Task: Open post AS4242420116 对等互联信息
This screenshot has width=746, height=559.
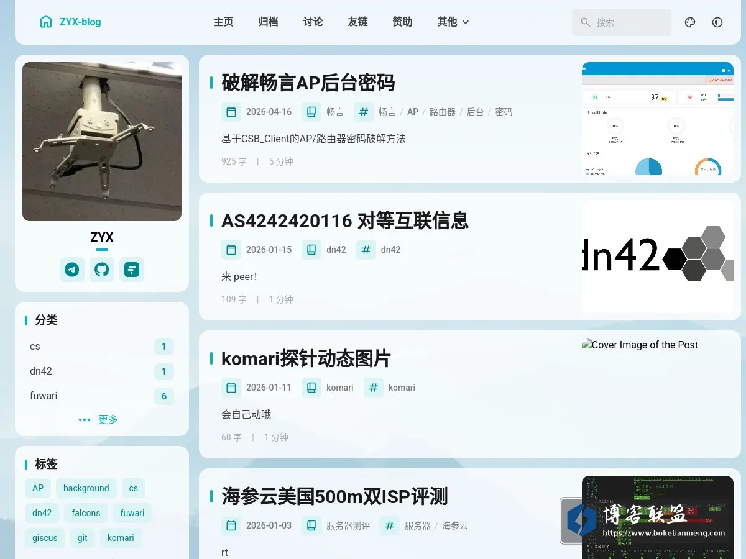Action: point(345,220)
